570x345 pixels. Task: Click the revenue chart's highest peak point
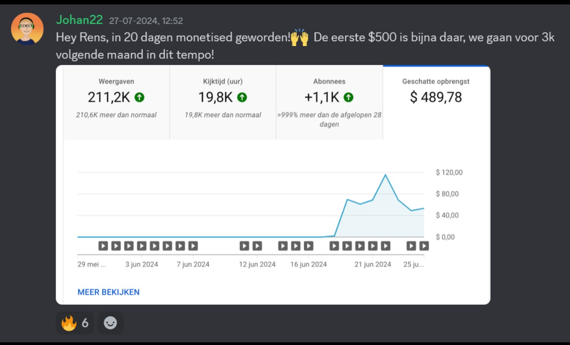(x=385, y=174)
